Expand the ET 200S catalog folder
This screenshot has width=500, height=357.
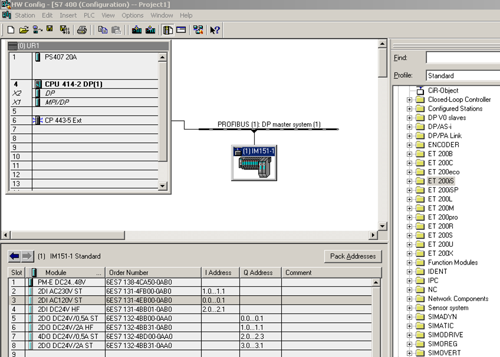(409, 235)
